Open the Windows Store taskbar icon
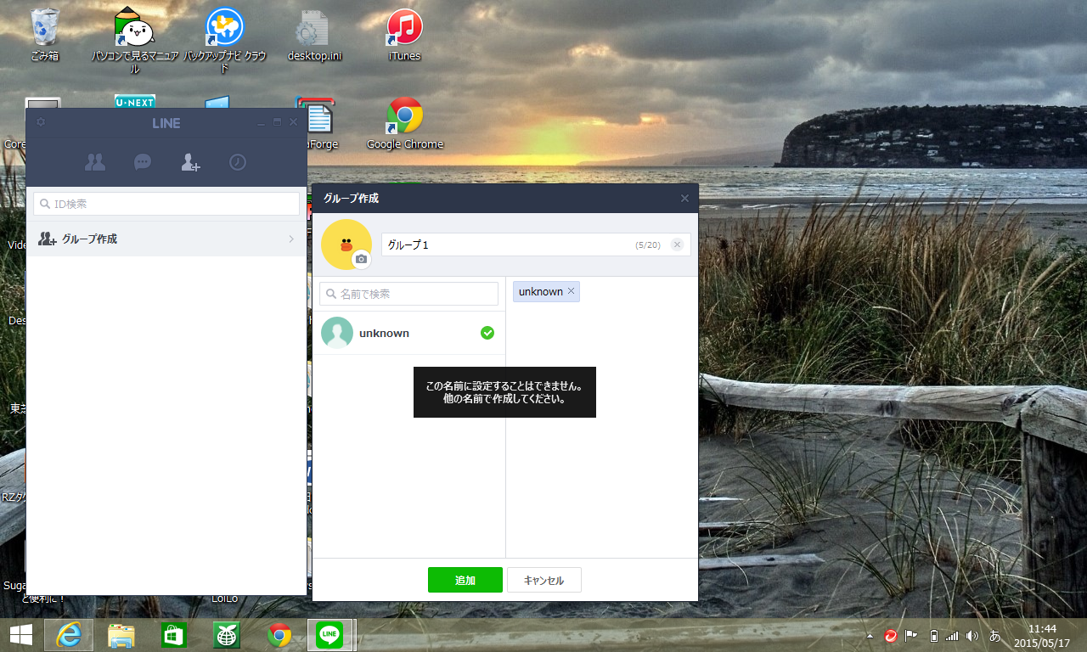 (173, 635)
